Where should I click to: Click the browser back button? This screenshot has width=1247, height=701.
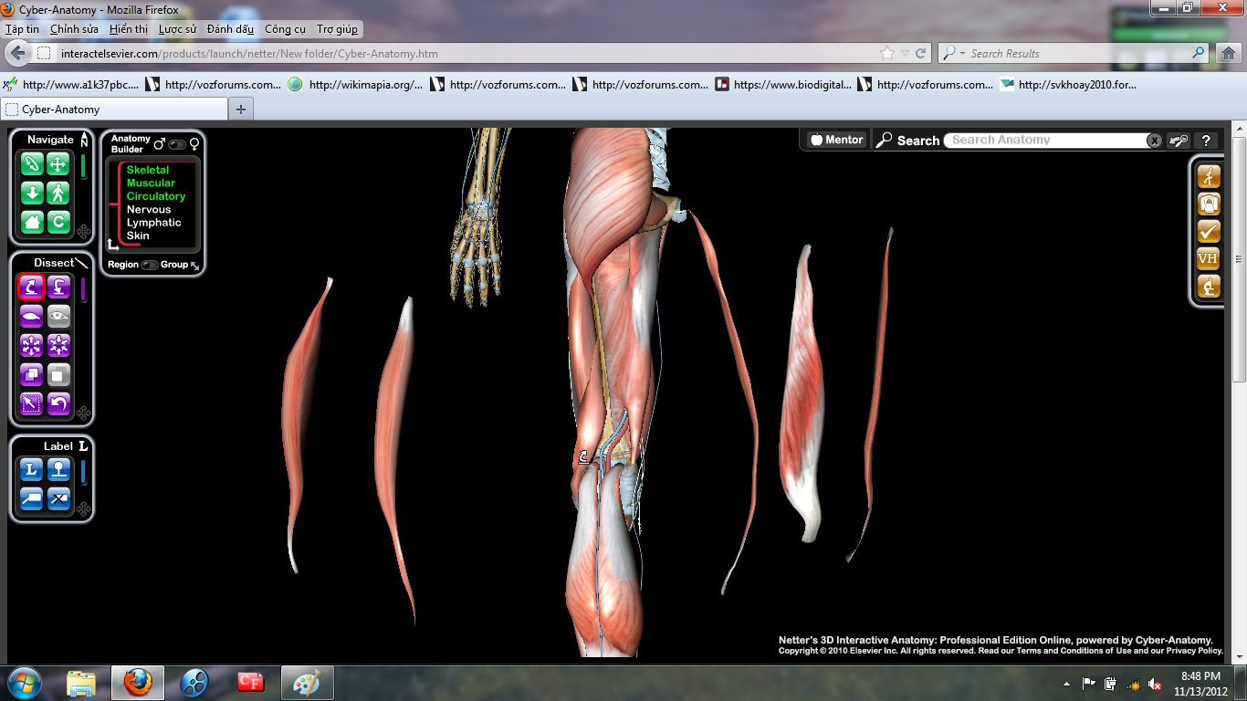pos(17,53)
